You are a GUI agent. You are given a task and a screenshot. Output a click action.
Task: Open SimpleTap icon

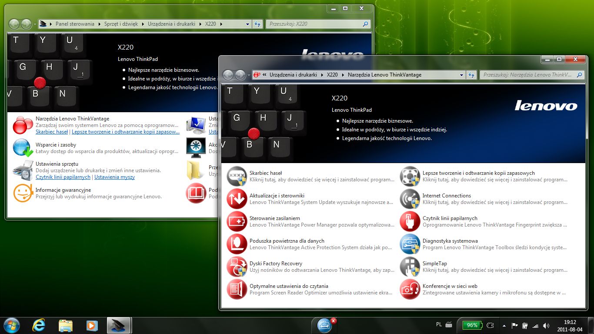(410, 267)
